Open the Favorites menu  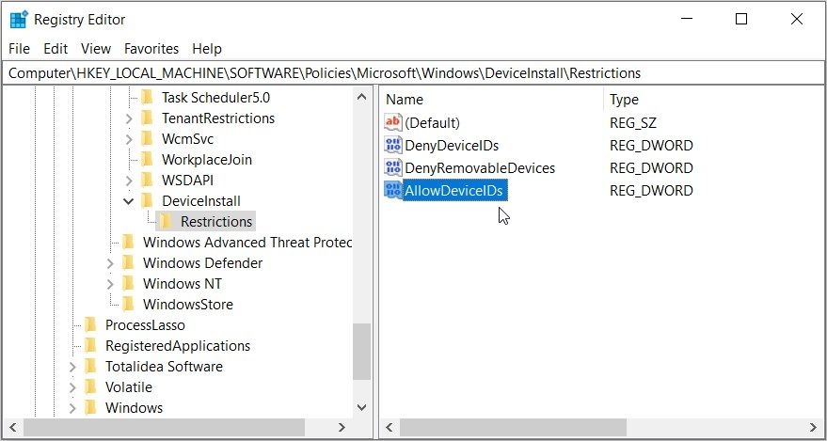tap(151, 48)
